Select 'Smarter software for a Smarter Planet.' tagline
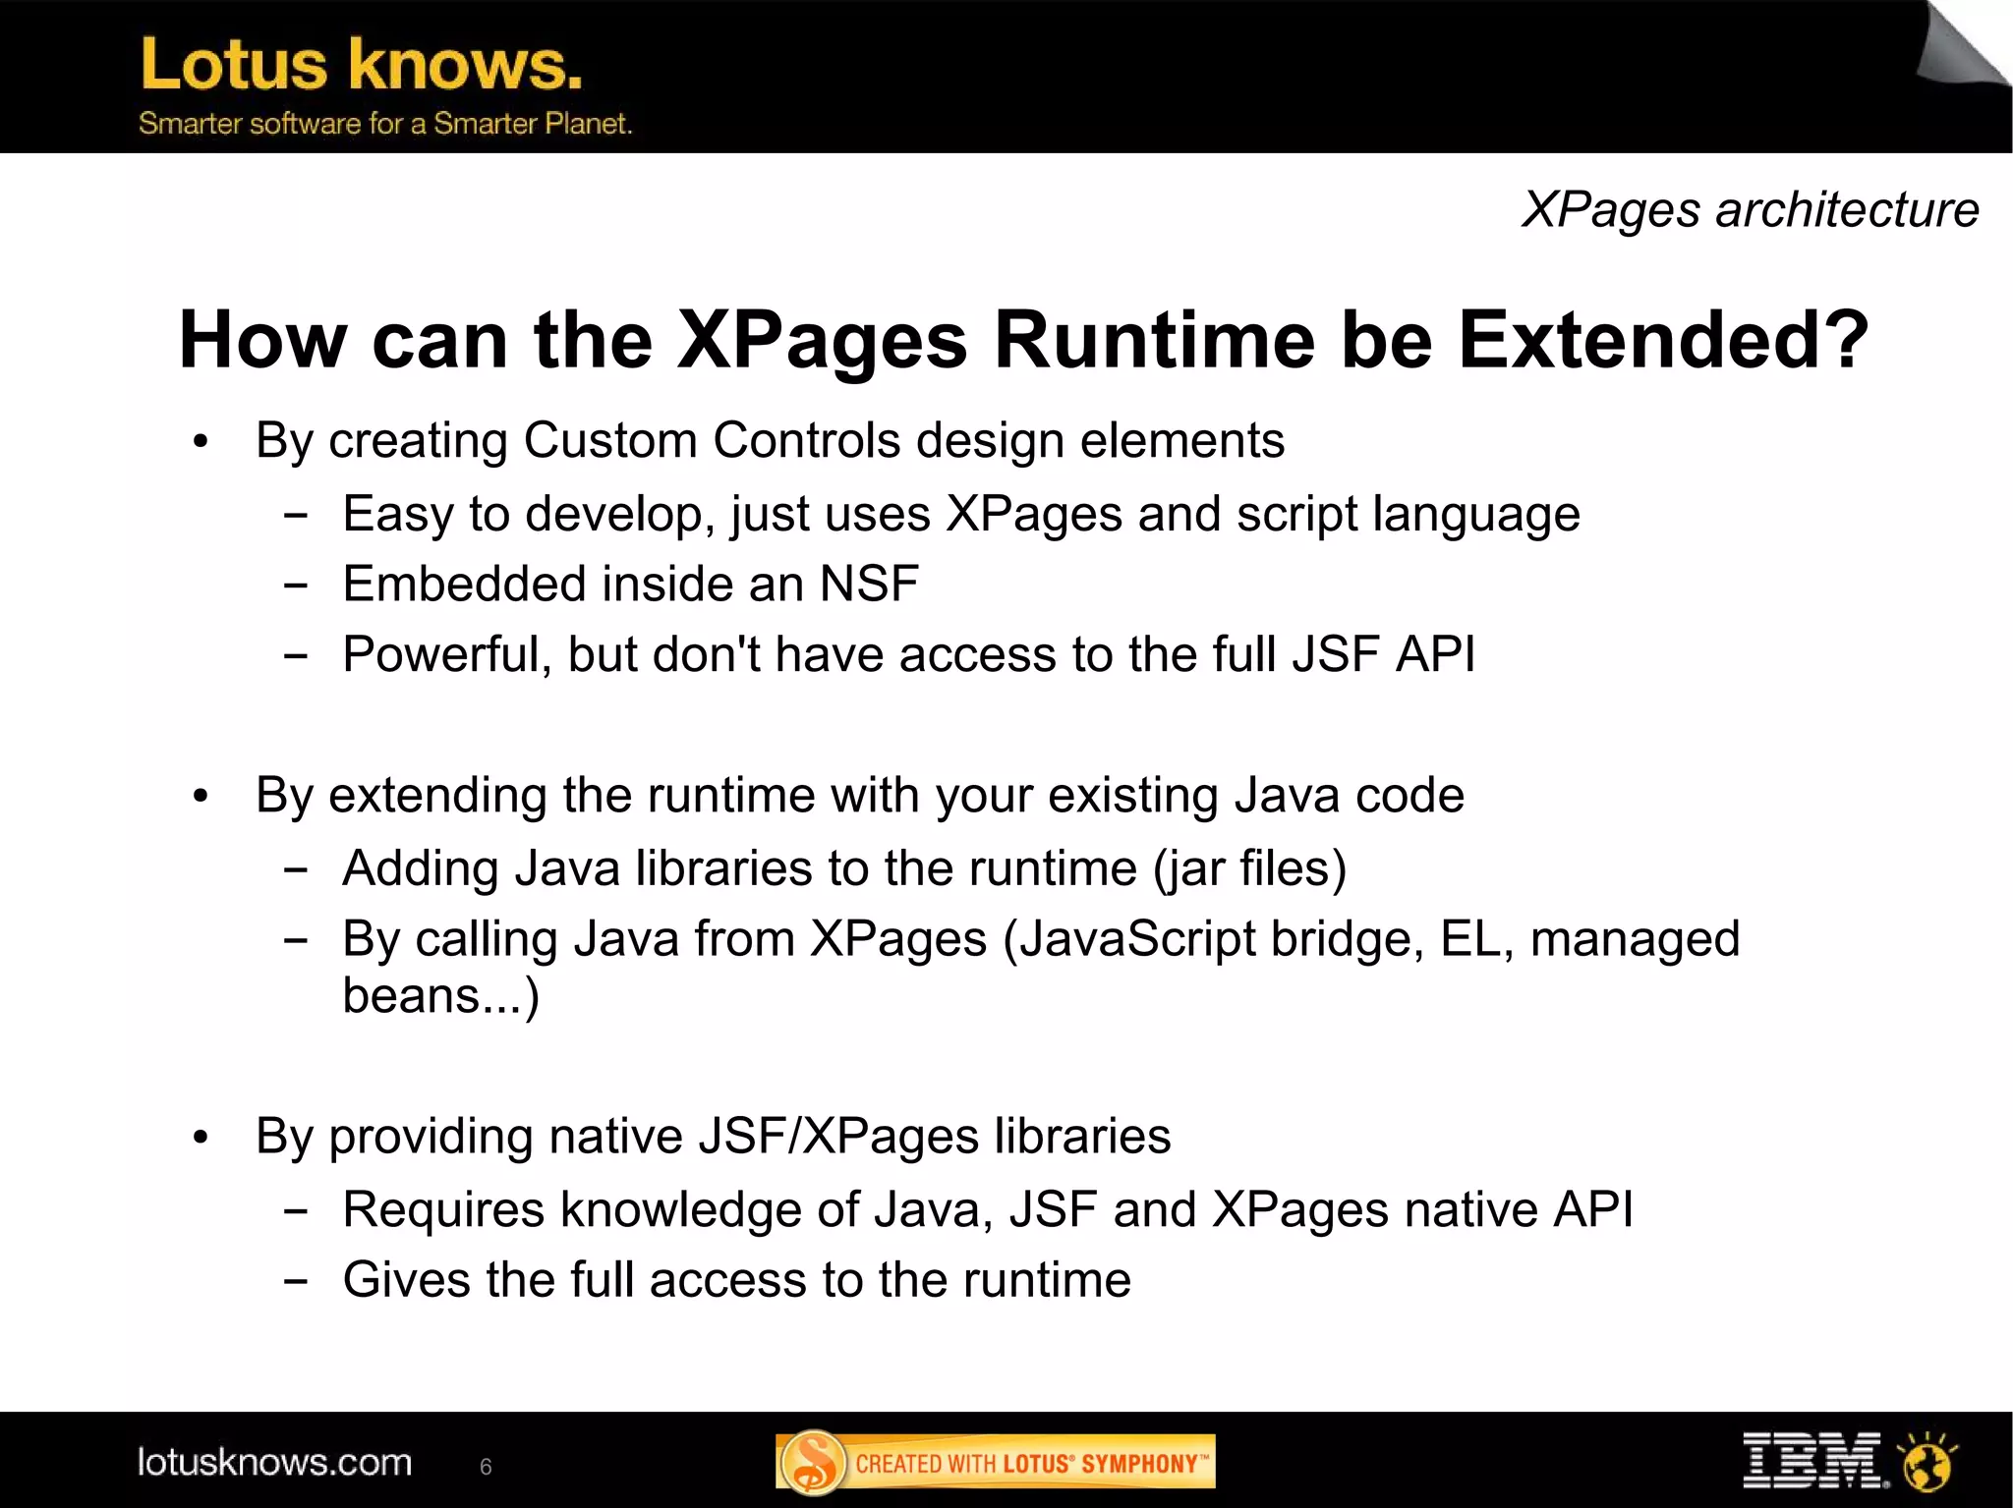 click(385, 124)
